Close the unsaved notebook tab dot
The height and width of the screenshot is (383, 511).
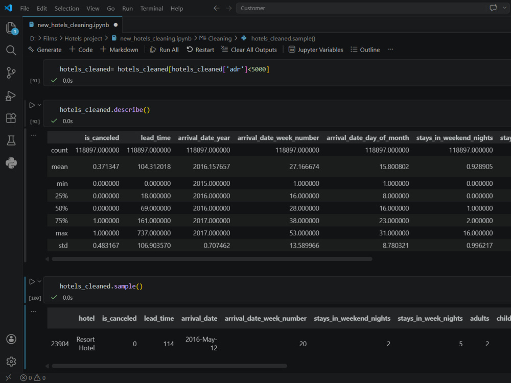(115, 25)
